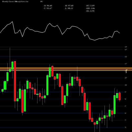
Task: Click the MunafaSutra.com site label
Action: 22,2
